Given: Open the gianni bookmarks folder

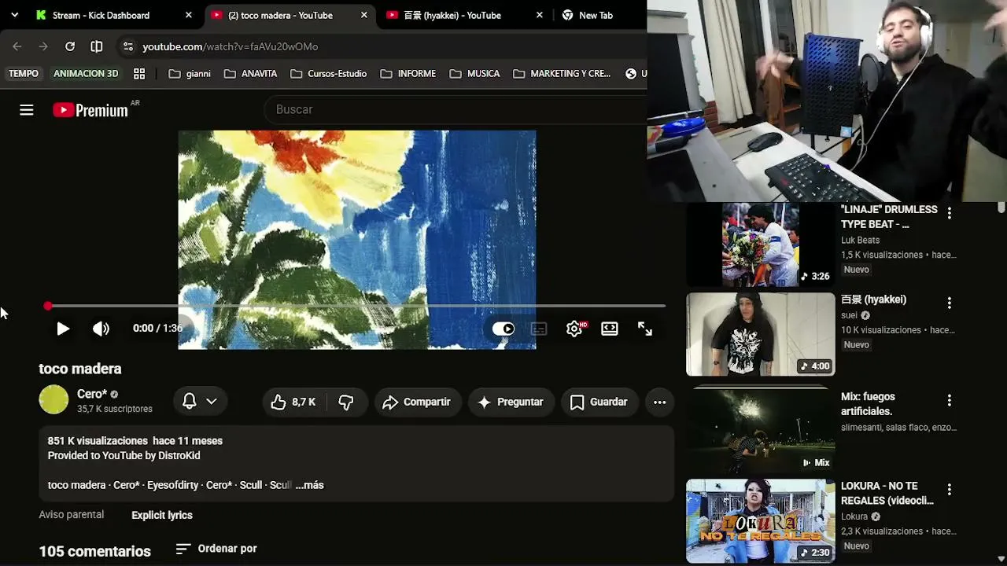Looking at the screenshot, I should [x=190, y=74].
